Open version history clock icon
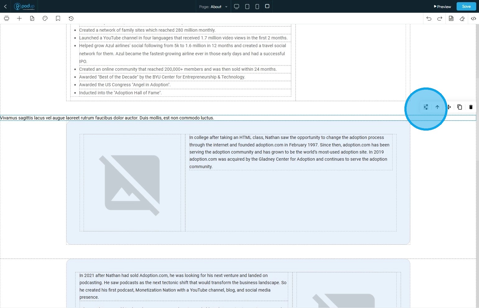Image resolution: width=479 pixels, height=308 pixels. pos(71,18)
